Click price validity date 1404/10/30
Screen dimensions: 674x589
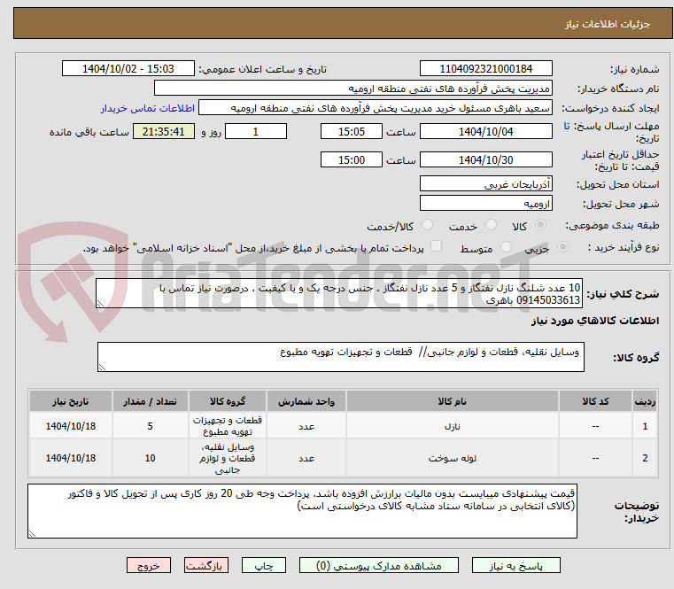(x=485, y=159)
